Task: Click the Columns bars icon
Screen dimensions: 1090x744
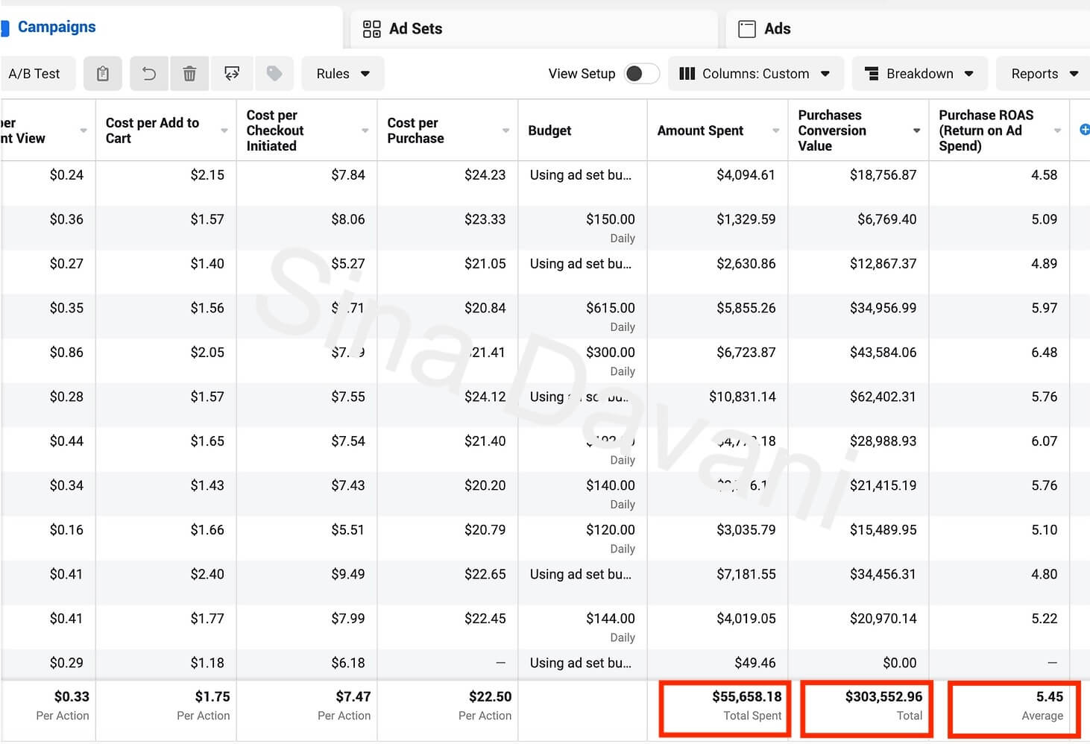Action: click(x=687, y=74)
